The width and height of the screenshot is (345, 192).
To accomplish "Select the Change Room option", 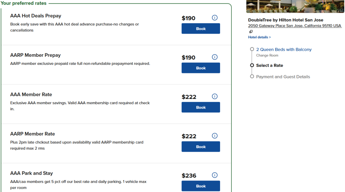I will point(267,55).
